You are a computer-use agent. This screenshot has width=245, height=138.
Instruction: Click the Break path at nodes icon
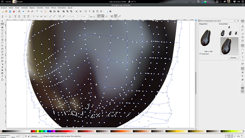coord(19,16)
